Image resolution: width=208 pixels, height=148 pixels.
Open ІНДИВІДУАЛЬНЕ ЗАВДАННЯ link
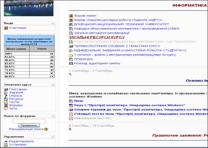coord(130,51)
